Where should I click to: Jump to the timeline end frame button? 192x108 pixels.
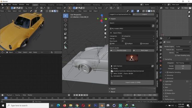point(87,95)
